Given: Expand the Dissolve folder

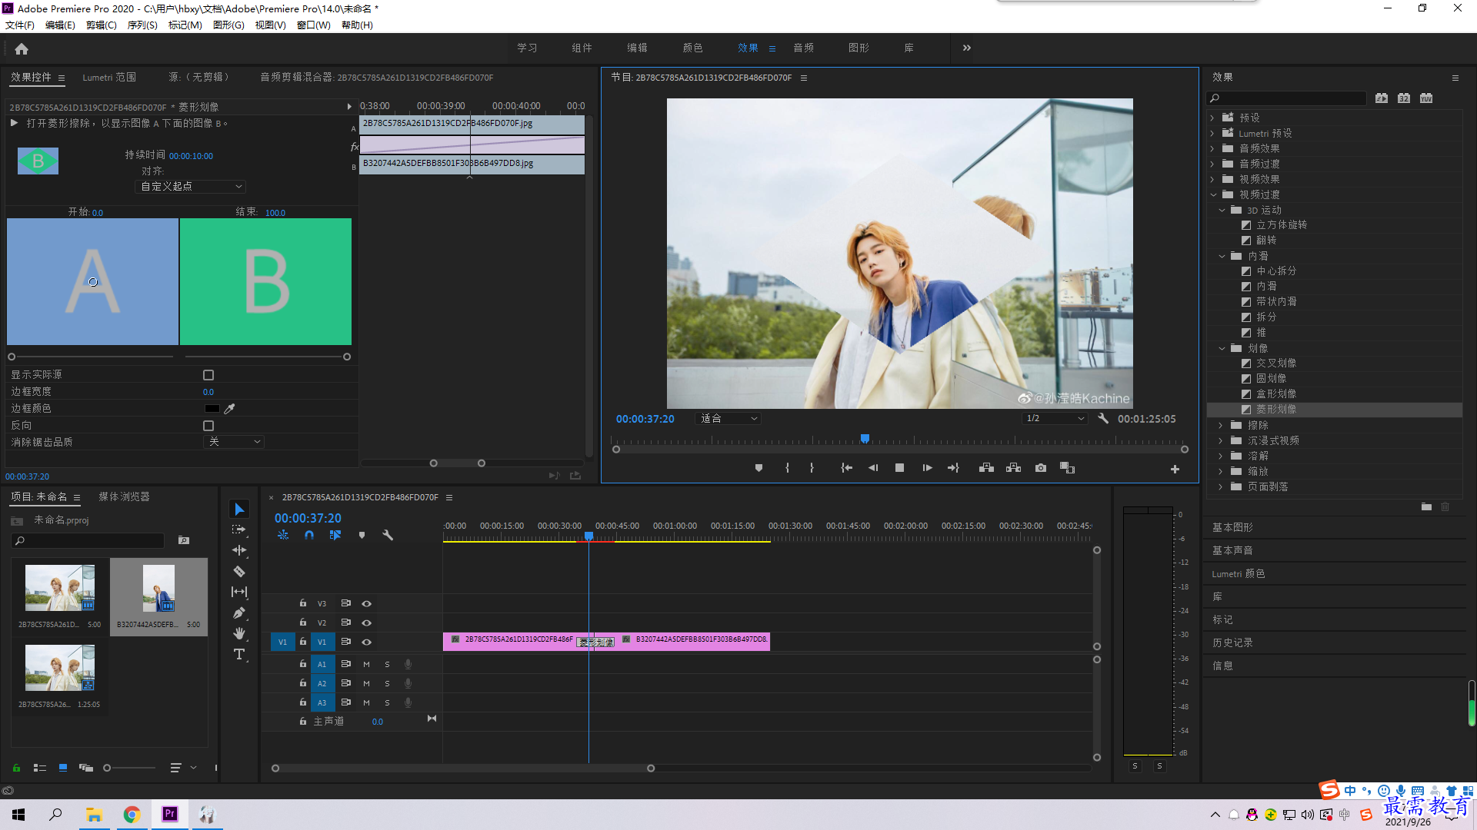Looking at the screenshot, I should pyautogui.click(x=1221, y=456).
